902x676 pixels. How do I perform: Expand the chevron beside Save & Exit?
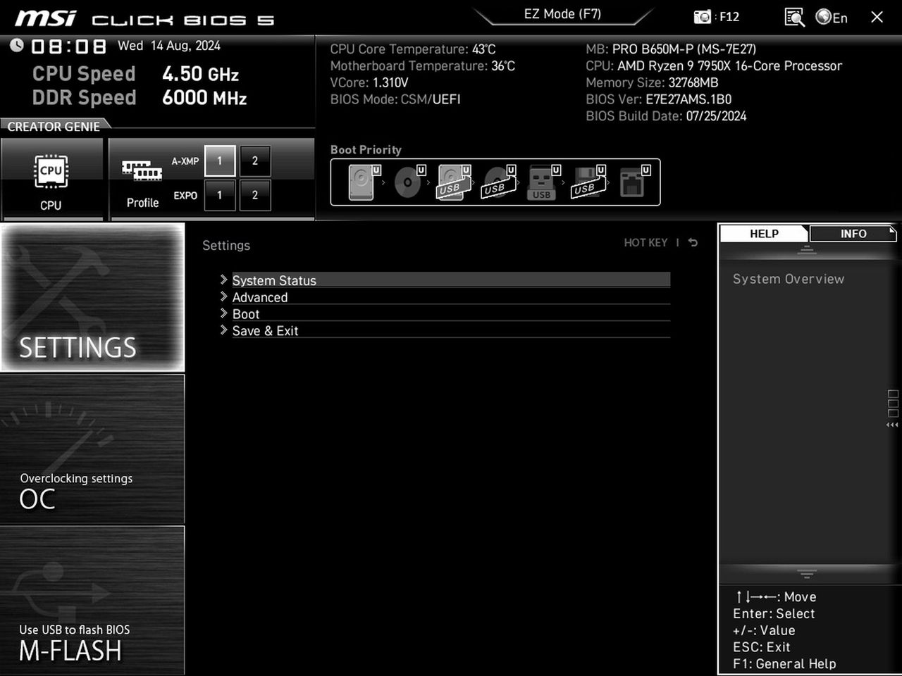tap(223, 330)
